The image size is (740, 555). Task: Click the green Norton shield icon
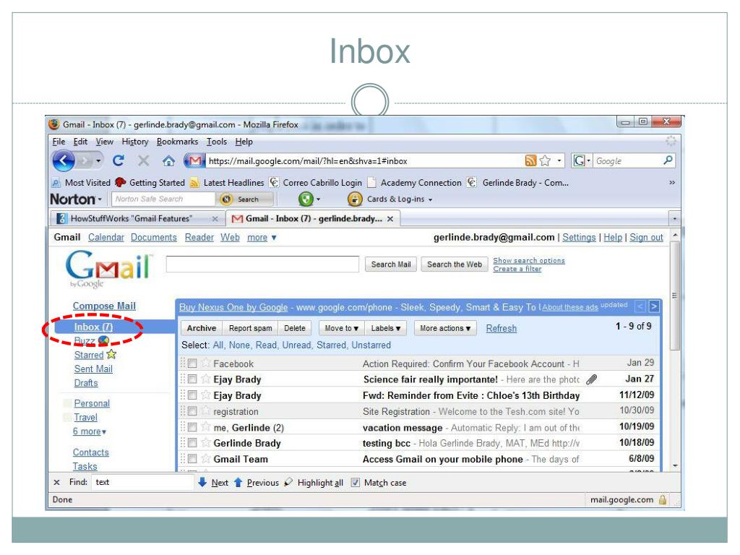306,199
